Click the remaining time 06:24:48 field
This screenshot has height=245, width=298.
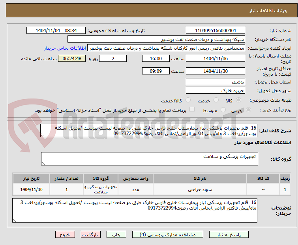(x=72, y=58)
